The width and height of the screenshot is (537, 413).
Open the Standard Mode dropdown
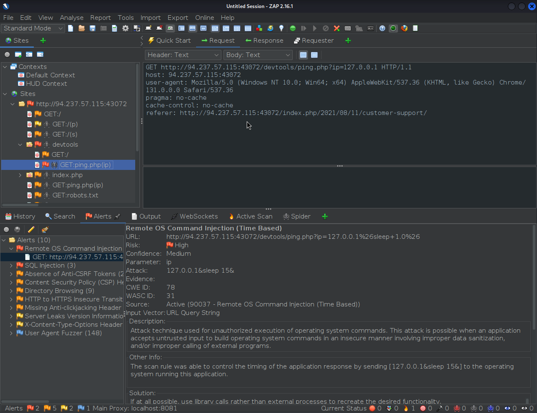pos(33,28)
